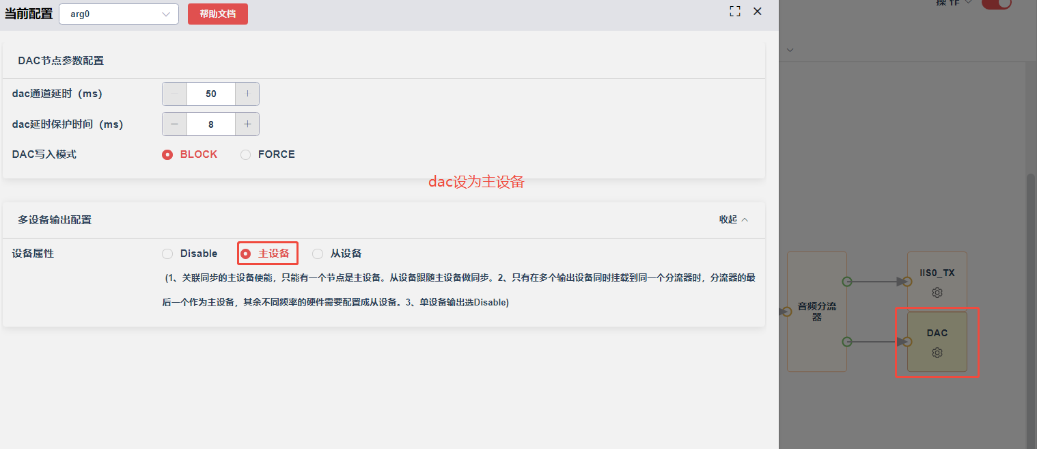This screenshot has width=1037, height=449.
Task: Click the dac延时保护时间 value field showing 8
Action: [211, 124]
